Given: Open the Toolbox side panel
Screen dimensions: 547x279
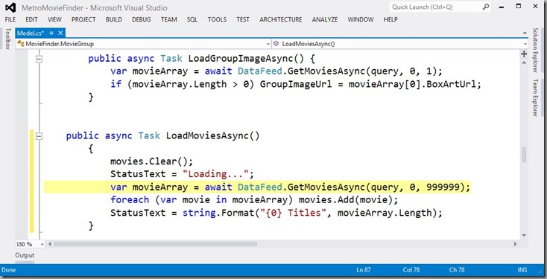Looking at the screenshot, I should tap(7, 39).
